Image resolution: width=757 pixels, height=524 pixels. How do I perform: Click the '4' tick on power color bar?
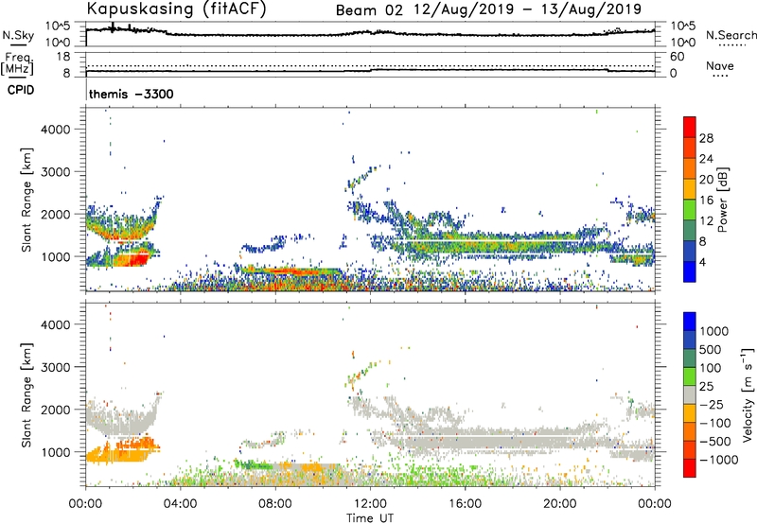(702, 262)
